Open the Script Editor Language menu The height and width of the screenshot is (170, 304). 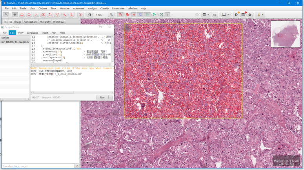click(33, 33)
